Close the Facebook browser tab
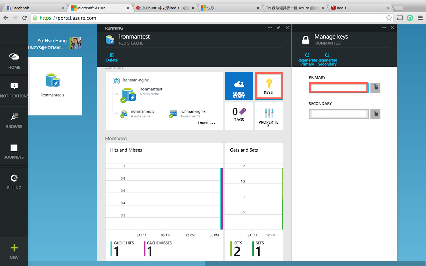Image resolution: width=426 pixels, height=266 pixels. [64, 8]
